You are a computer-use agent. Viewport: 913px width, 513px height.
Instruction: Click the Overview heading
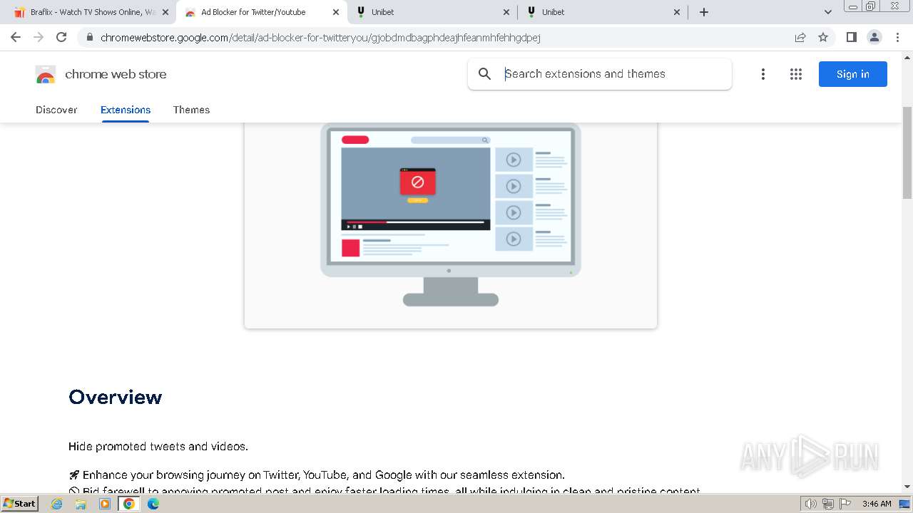[115, 398]
